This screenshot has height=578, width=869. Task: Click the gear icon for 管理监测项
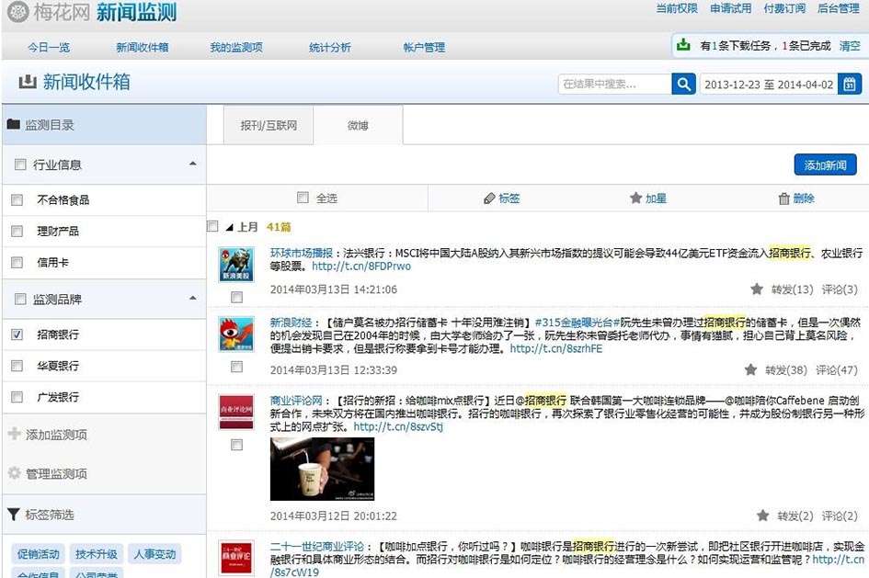point(15,473)
